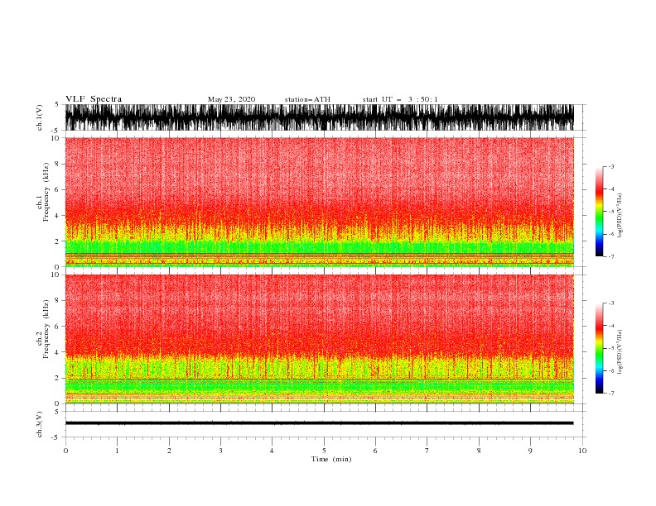Click time axis tick label "6"
The height and width of the screenshot is (506, 656).
[x=375, y=451]
